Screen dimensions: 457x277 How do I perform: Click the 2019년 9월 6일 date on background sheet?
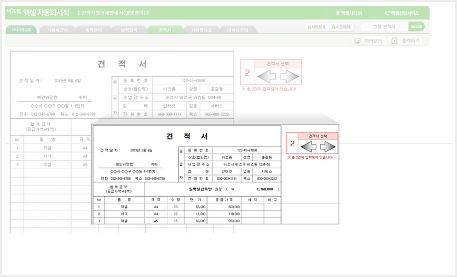[67, 80]
